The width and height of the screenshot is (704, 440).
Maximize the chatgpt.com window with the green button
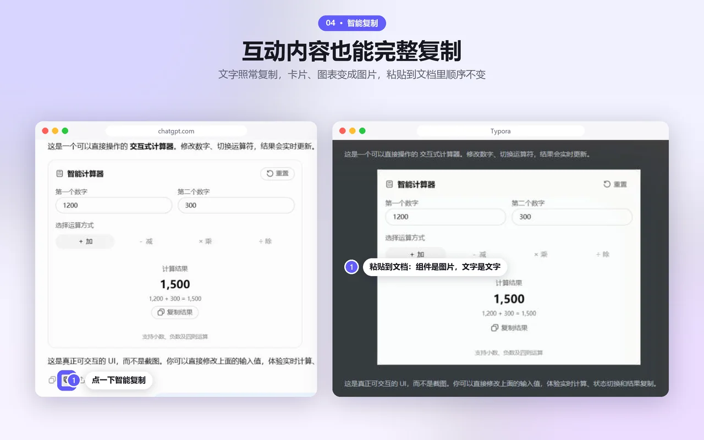tap(65, 131)
